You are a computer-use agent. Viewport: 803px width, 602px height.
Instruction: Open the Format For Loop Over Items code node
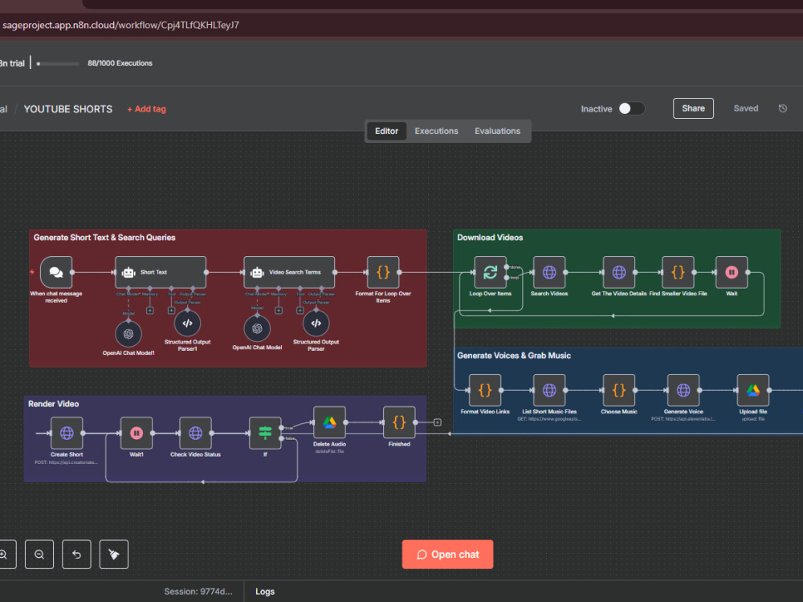point(383,272)
